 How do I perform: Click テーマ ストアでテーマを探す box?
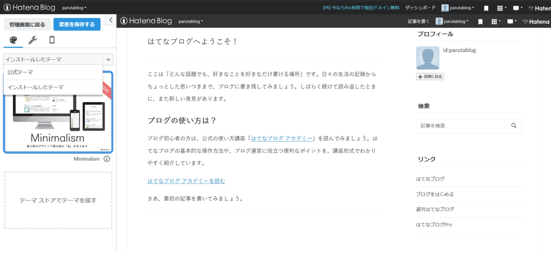[58, 200]
